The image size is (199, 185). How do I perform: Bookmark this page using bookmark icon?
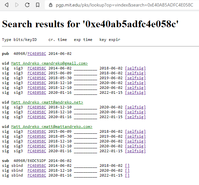(x=38, y=5)
